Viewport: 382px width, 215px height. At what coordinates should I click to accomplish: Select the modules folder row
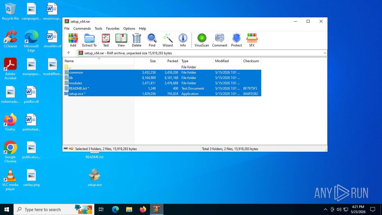pos(163,83)
